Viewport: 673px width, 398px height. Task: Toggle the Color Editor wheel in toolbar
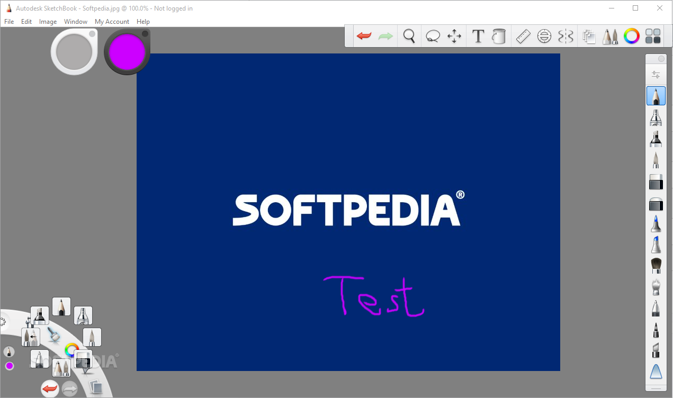click(x=632, y=36)
